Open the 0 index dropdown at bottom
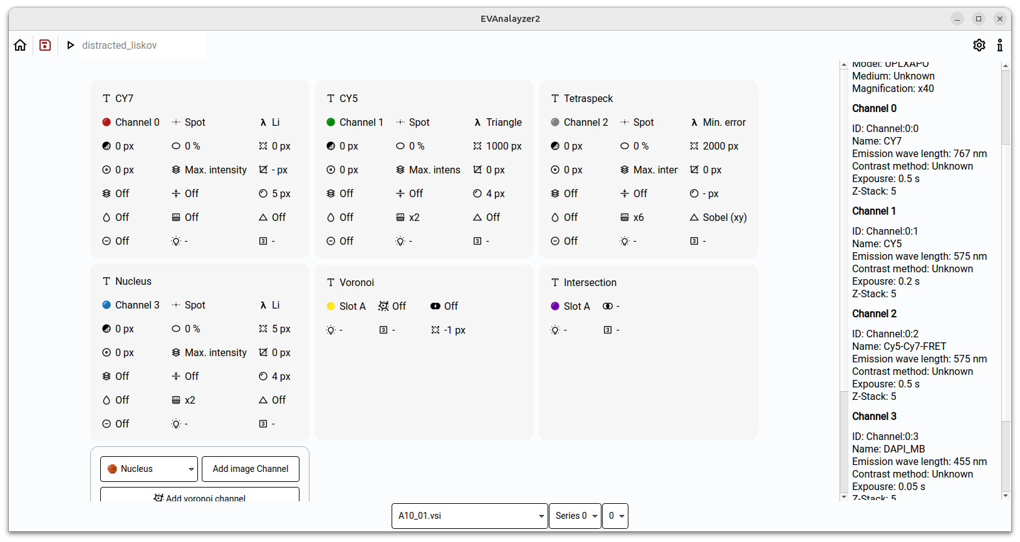Viewport: 1020px width, 542px height. 615,516
